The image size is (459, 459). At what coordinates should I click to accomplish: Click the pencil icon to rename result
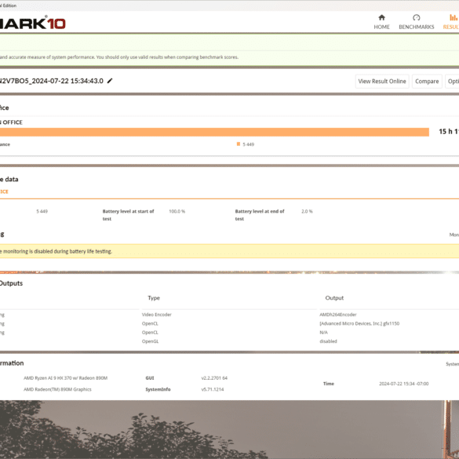pos(110,81)
